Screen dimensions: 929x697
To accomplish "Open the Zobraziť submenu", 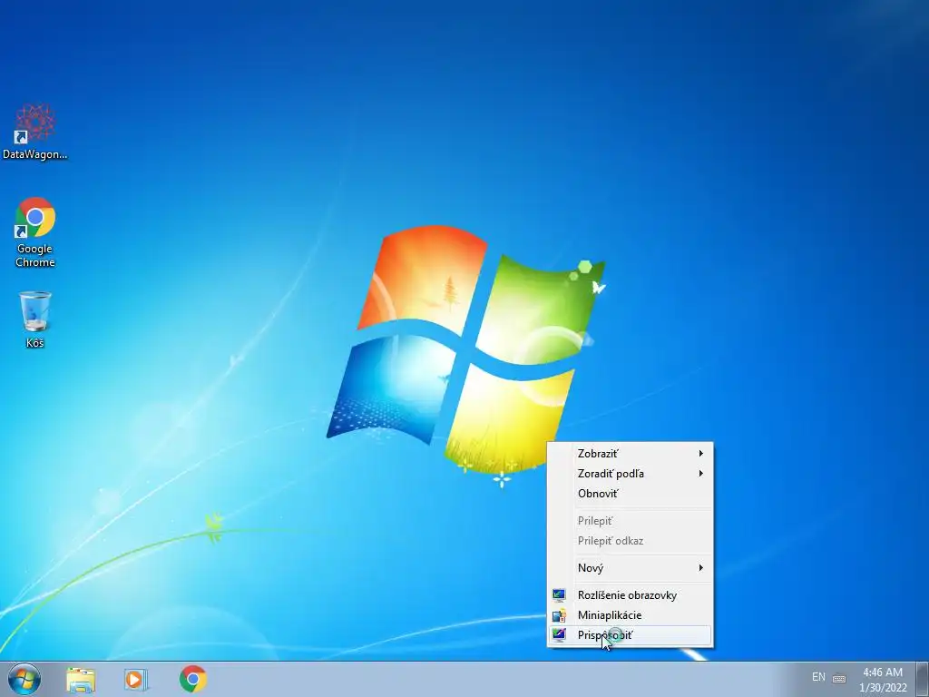I will coord(630,454).
